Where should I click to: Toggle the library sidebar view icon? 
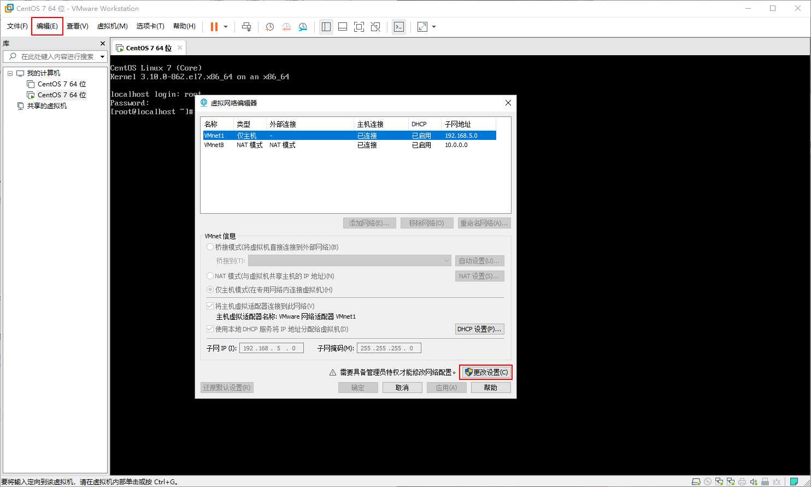[x=326, y=27]
